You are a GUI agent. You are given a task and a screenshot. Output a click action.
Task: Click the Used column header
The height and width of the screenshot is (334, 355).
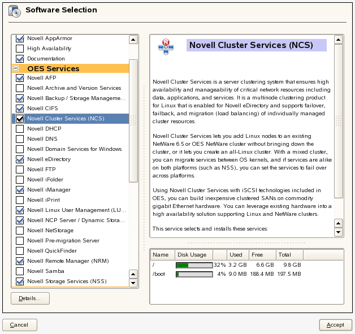click(x=238, y=255)
